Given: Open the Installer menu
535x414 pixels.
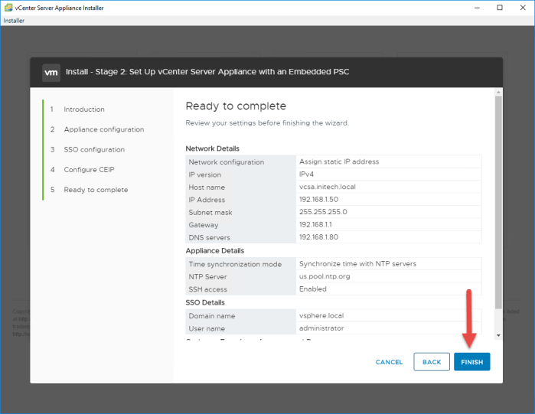Looking at the screenshot, I should pyautogui.click(x=15, y=21).
